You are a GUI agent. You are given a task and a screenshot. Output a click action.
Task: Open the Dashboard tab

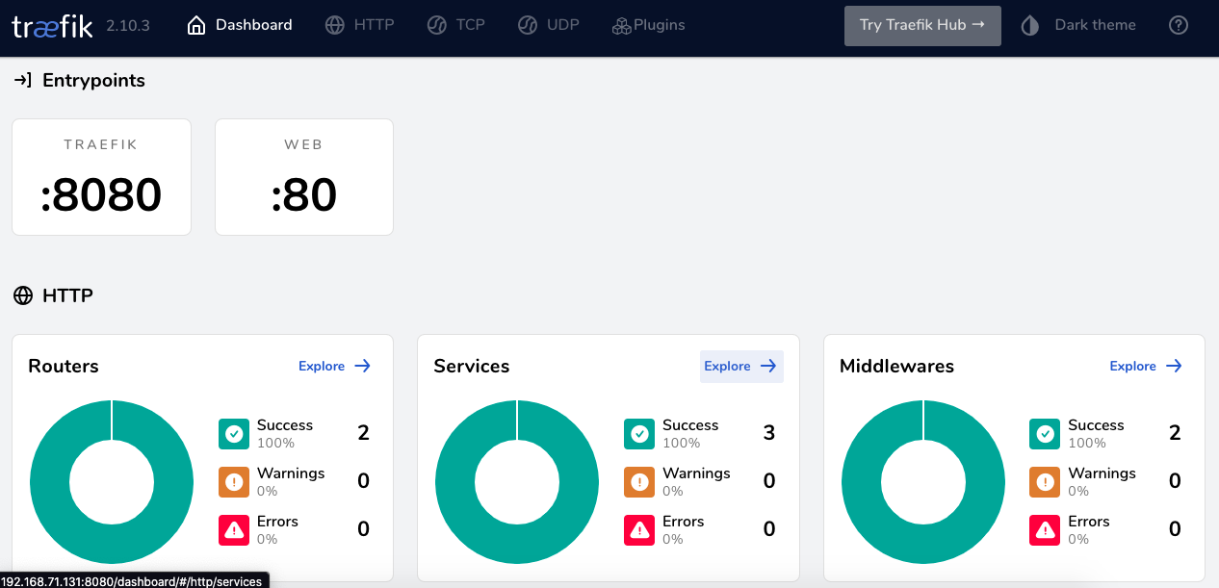[240, 26]
